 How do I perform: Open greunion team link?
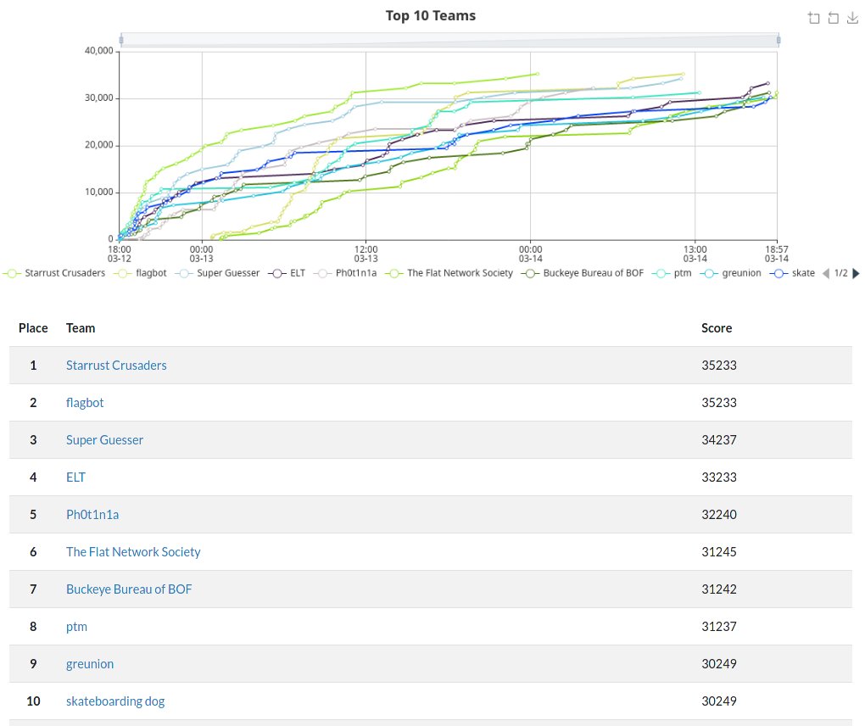(x=90, y=663)
